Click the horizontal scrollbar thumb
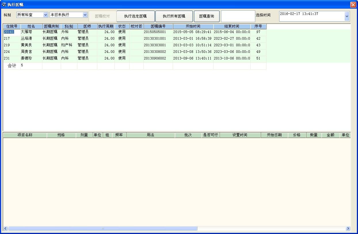The height and width of the screenshot is (234, 358). point(102,229)
